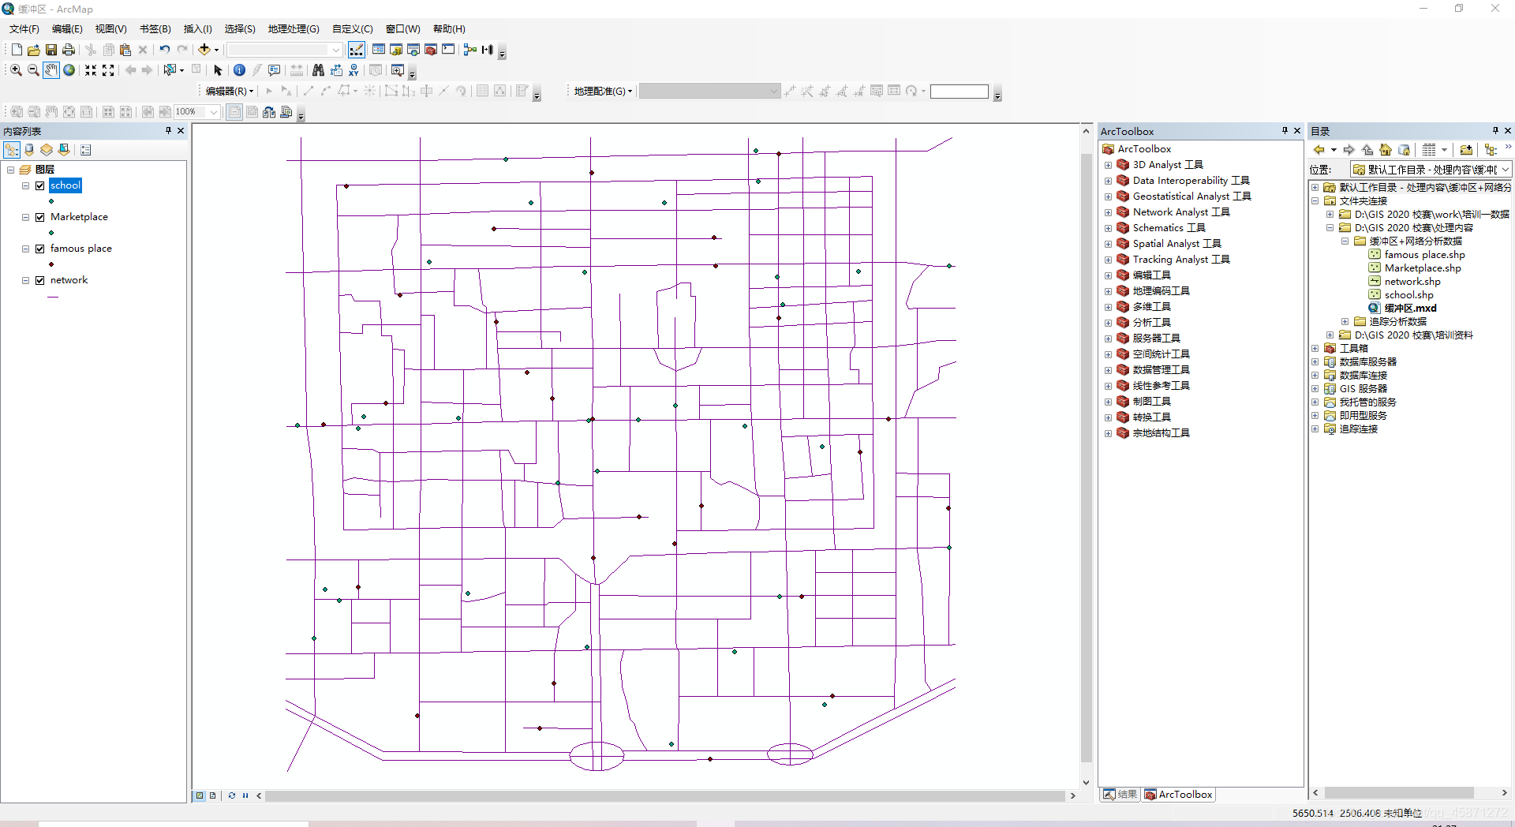Go up one level in Catalog
Screen dimensions: 1515x827
pos(1367,150)
